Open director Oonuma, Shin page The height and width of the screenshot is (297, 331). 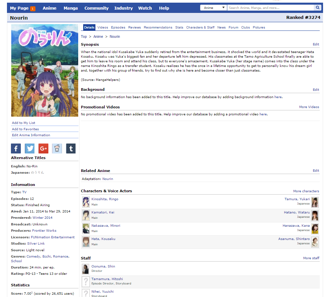coord(103,267)
